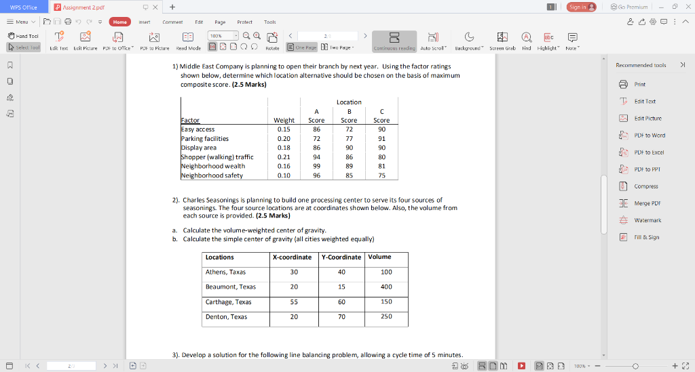Open a new tab with the plus button
The image size is (695, 372).
point(172,7)
